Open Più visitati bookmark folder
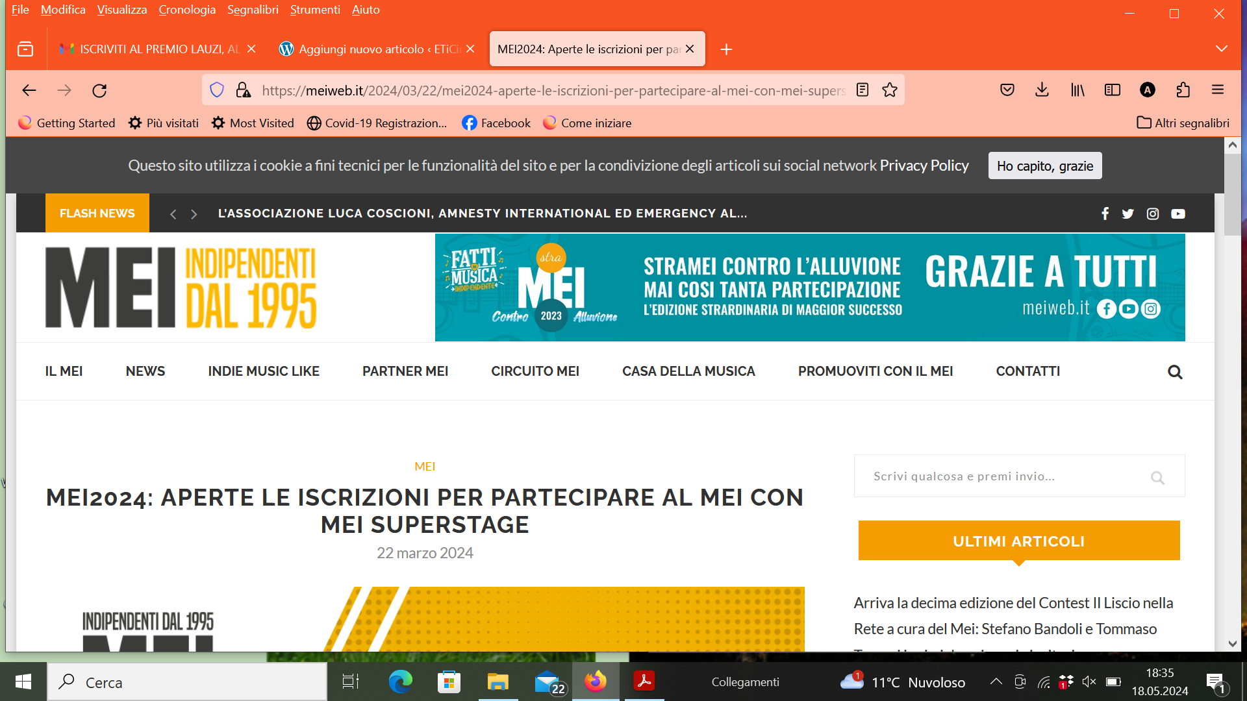 pos(164,123)
